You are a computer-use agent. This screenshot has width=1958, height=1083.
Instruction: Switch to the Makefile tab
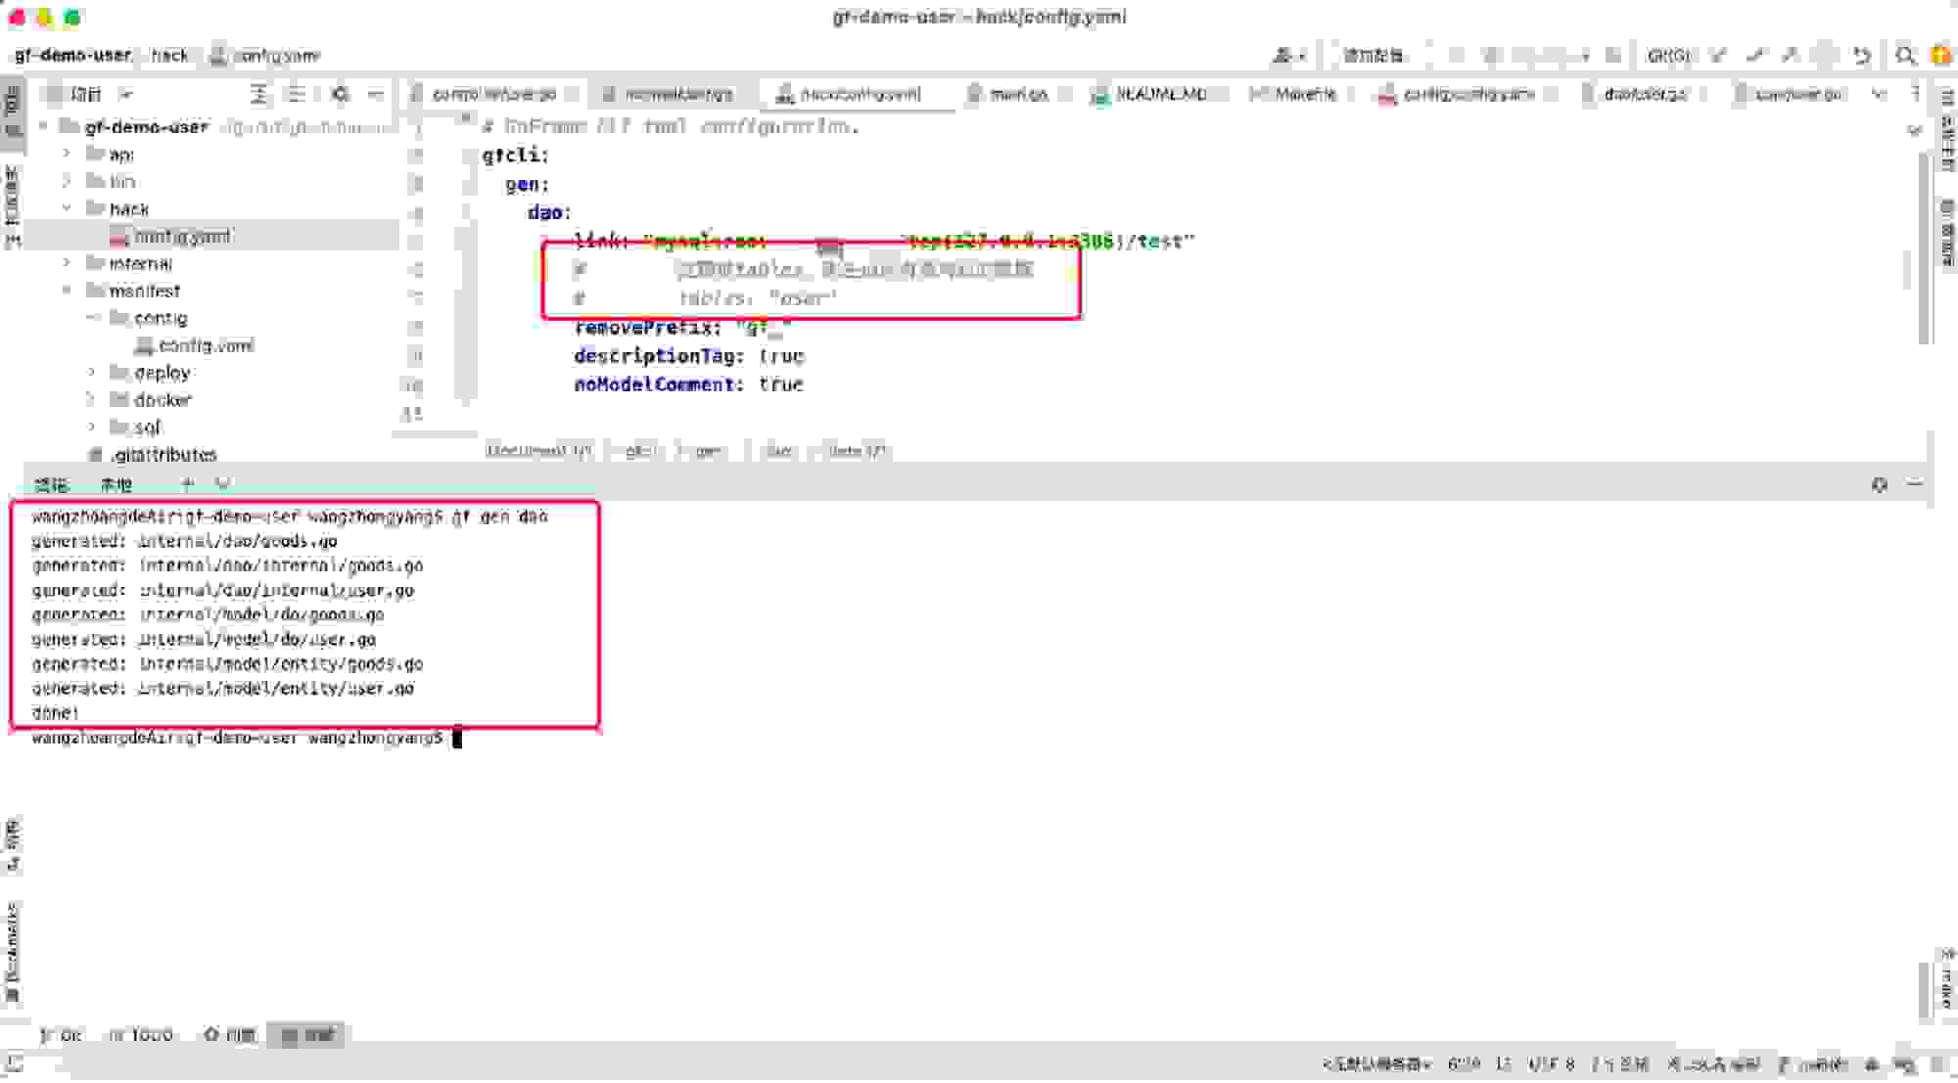click(x=1305, y=94)
